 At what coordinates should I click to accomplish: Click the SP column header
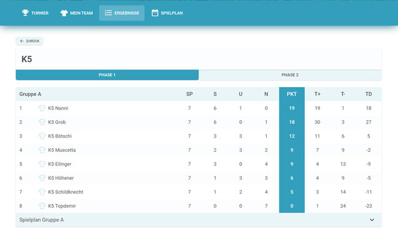[189, 94]
